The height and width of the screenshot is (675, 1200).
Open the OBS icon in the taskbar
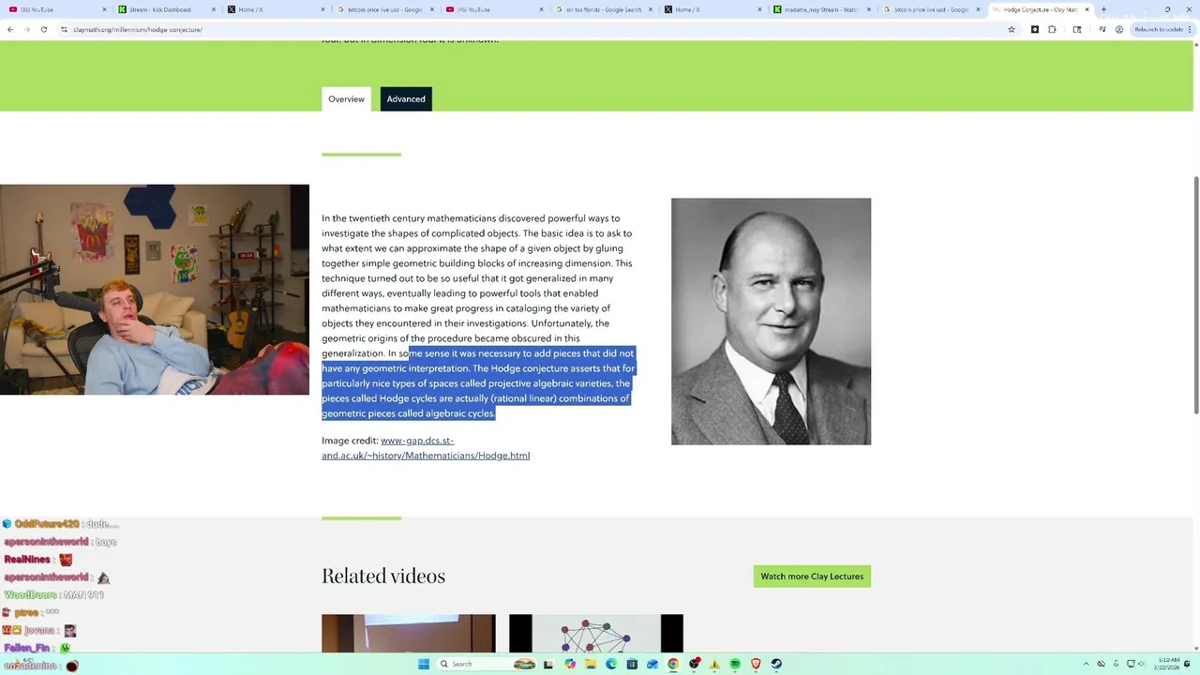[694, 664]
